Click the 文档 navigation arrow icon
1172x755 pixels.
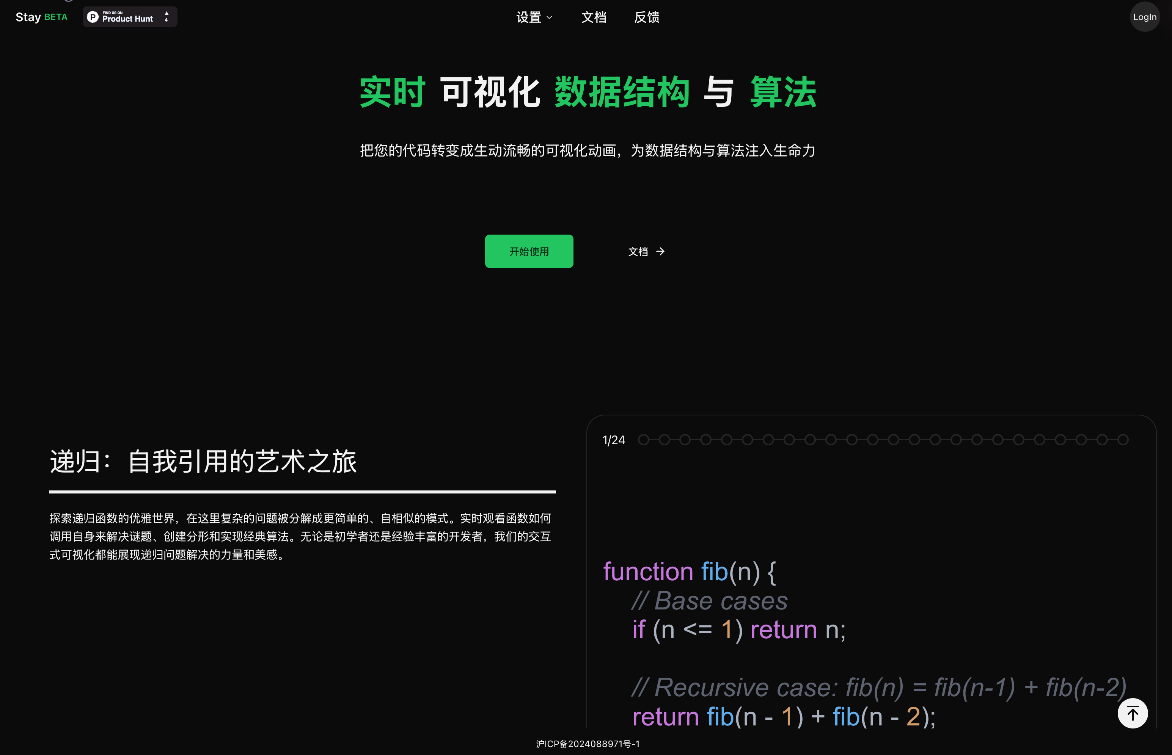pos(662,251)
